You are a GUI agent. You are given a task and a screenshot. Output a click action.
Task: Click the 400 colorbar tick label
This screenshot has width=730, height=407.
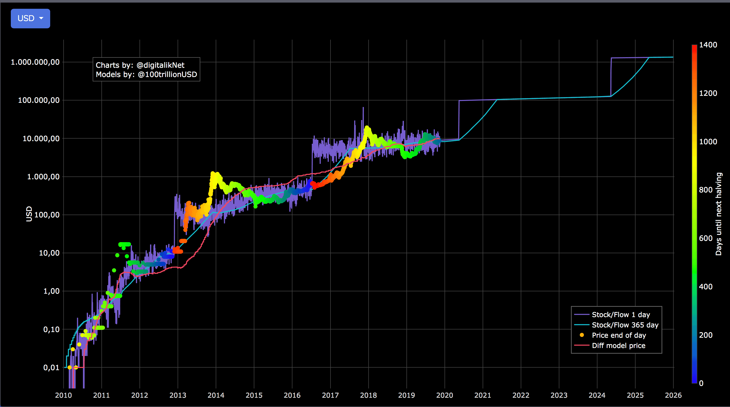706,287
